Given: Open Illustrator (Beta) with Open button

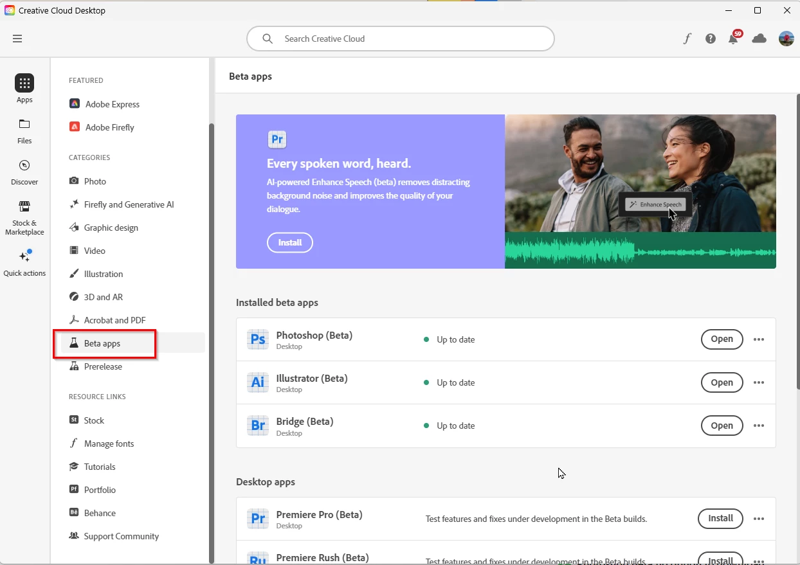Looking at the screenshot, I should point(722,382).
